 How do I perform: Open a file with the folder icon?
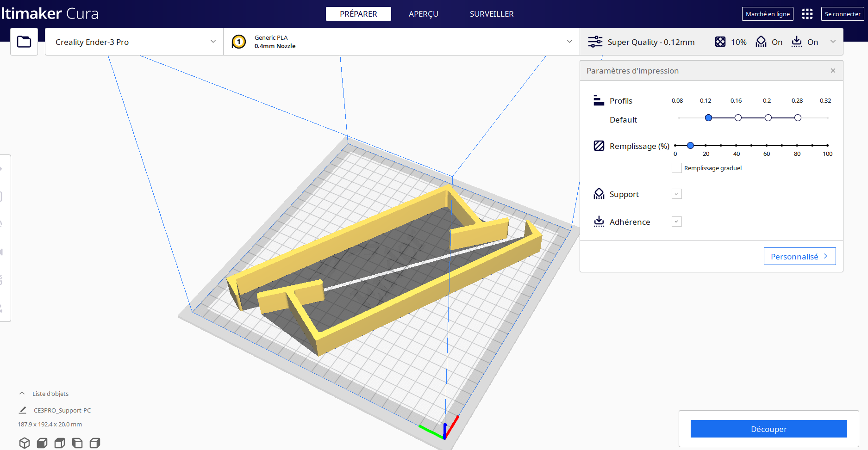[24, 42]
